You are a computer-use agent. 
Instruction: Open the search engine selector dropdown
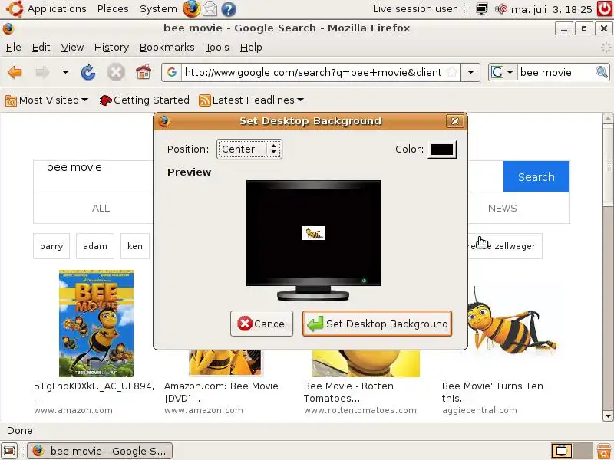click(503, 72)
